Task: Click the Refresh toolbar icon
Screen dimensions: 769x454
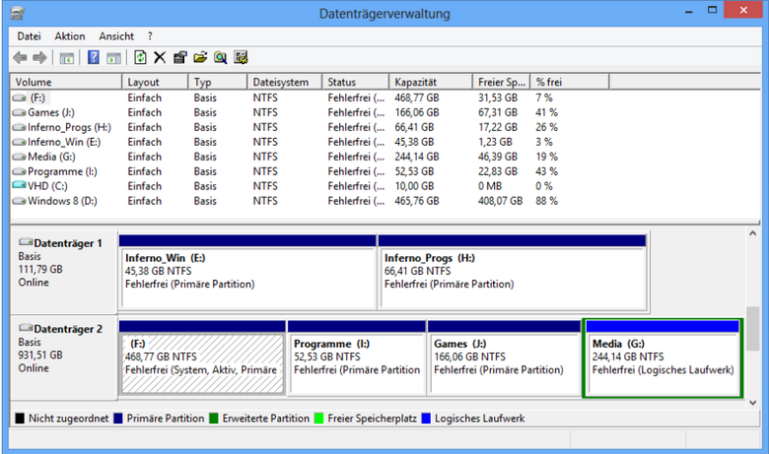Action: click(x=140, y=57)
